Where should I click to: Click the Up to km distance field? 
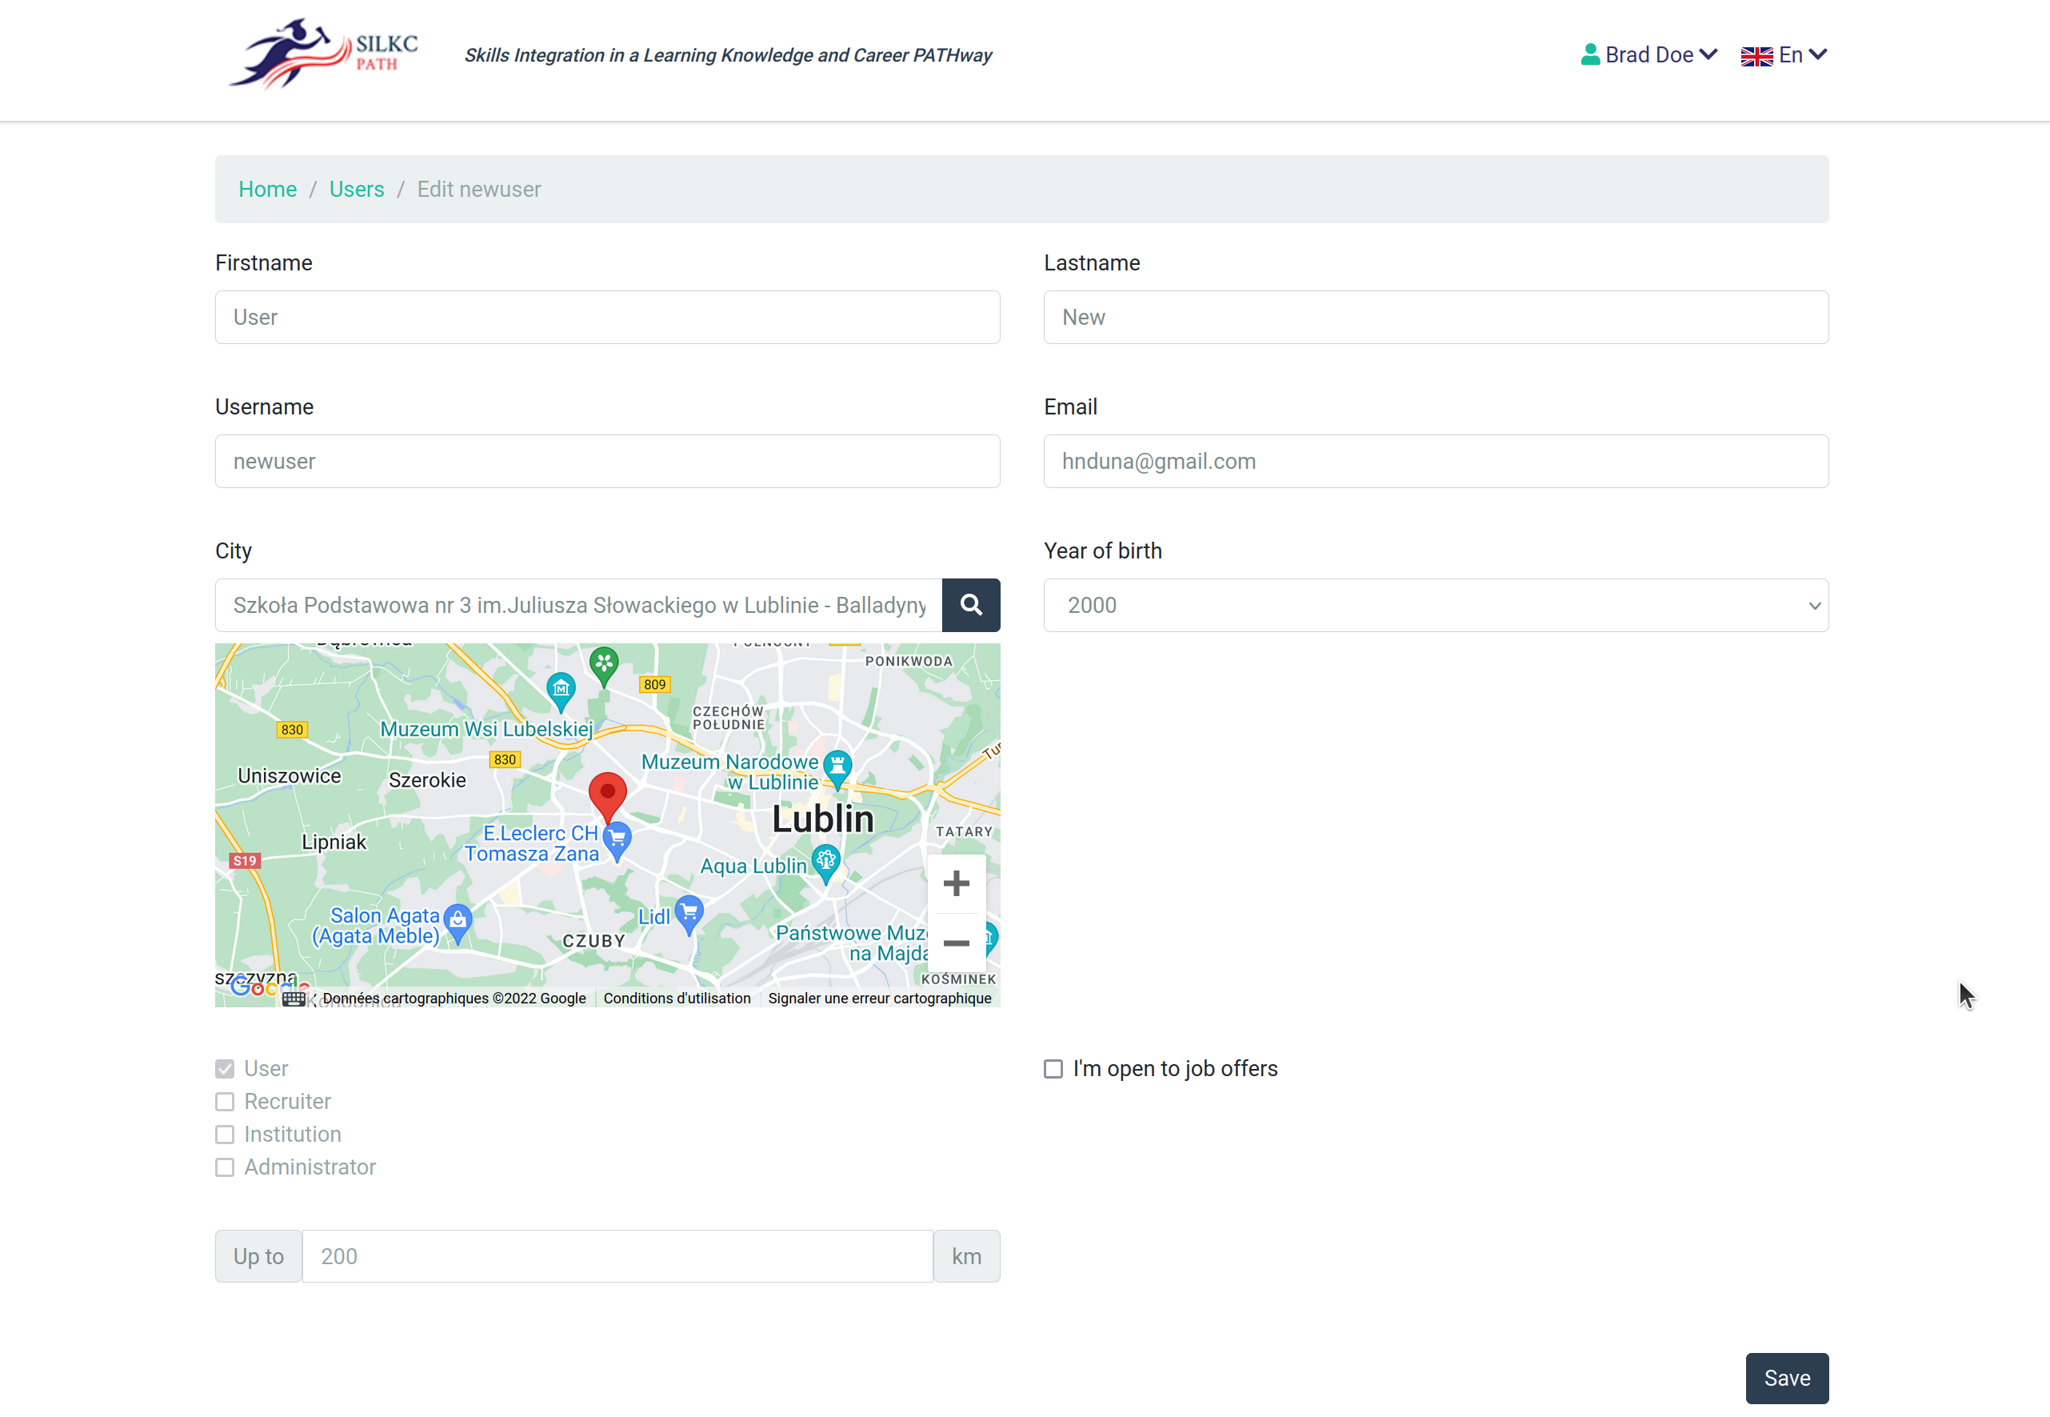click(617, 1256)
